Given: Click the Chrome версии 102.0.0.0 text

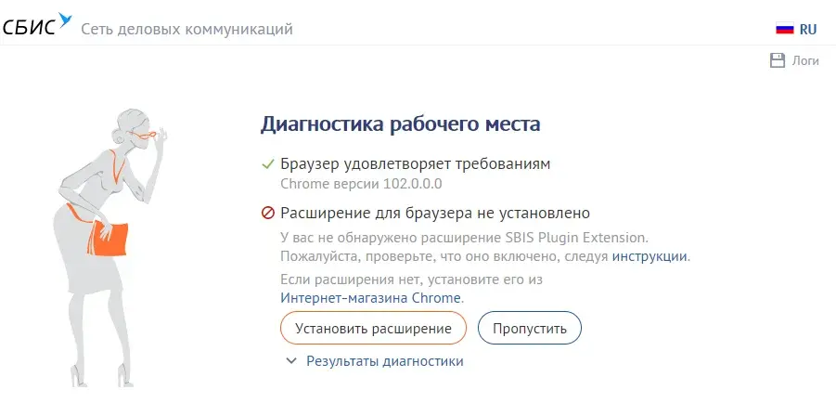Looking at the screenshot, I should pos(361,184).
